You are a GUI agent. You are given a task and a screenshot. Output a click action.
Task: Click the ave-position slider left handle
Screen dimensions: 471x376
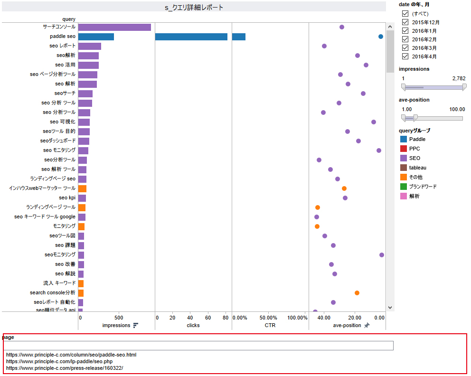pyautogui.click(x=404, y=118)
